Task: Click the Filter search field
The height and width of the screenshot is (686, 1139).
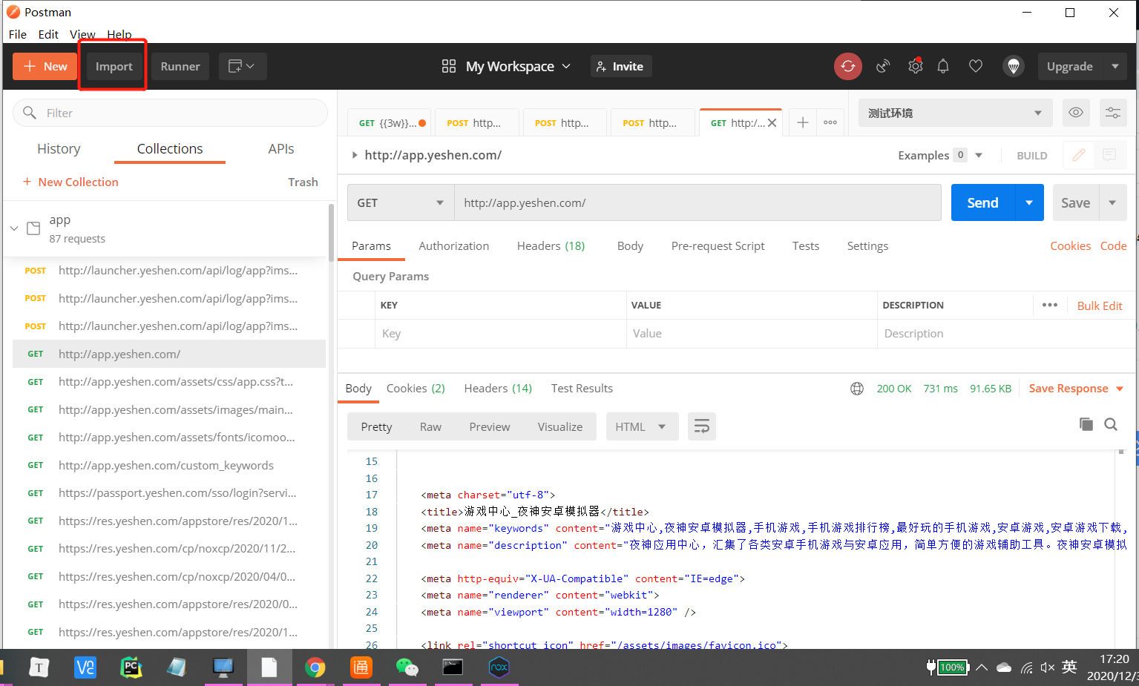Action: 170,113
